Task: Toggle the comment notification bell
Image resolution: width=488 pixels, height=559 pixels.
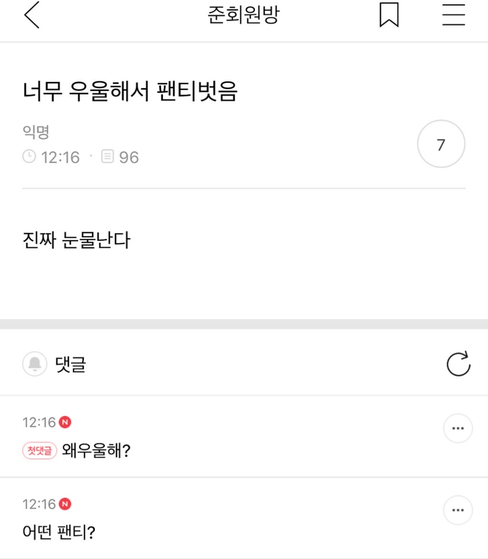Action: pyautogui.click(x=35, y=364)
